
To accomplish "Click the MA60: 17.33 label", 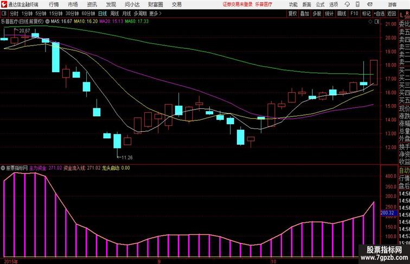I will 137,22.
